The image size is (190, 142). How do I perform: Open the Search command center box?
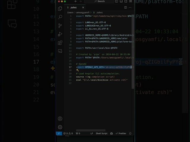99,1
